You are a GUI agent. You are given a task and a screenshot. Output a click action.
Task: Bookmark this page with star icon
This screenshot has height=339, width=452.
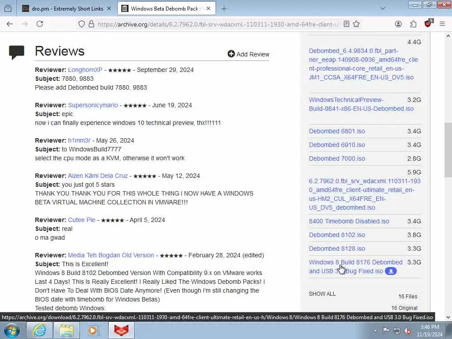356,24
